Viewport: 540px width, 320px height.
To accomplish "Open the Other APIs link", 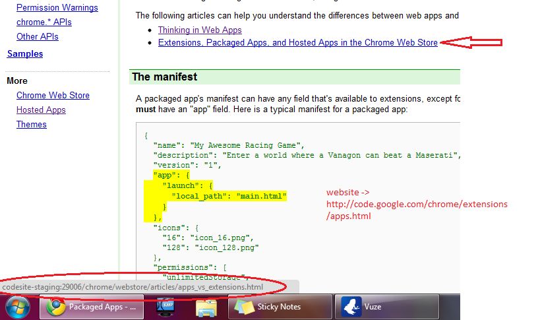I will click(x=38, y=36).
